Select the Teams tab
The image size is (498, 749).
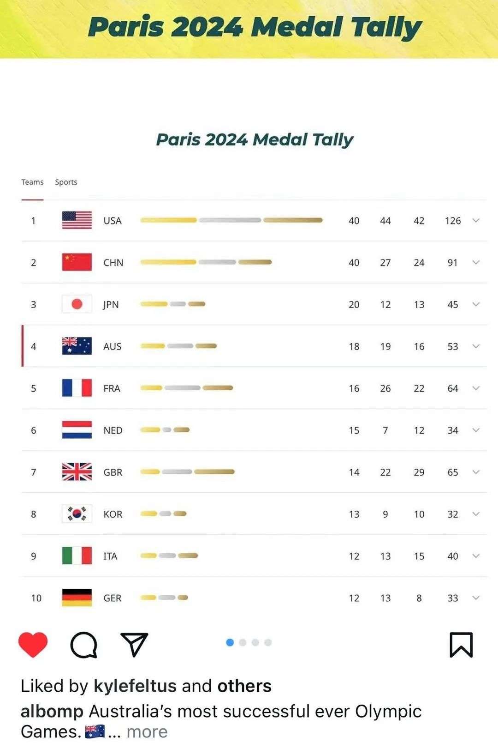point(32,182)
